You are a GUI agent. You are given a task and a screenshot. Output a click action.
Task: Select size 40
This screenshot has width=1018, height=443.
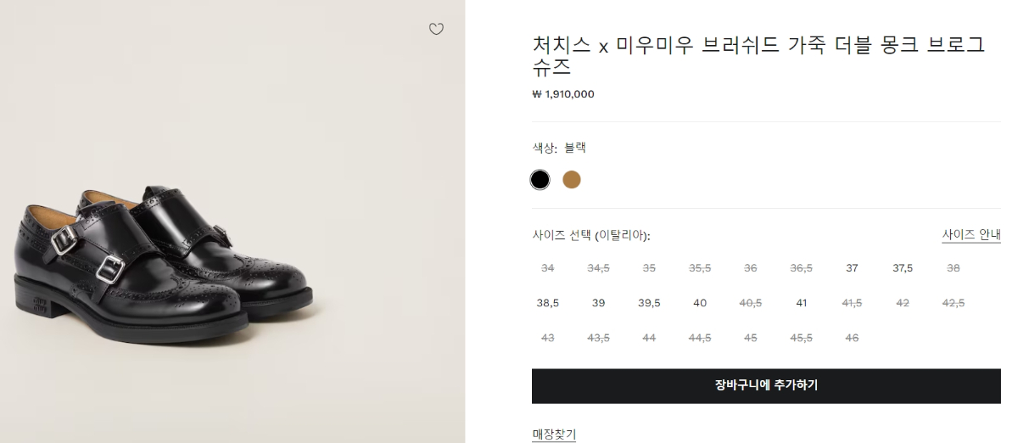coord(700,303)
